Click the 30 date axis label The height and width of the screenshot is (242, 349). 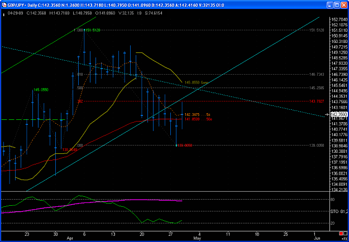click(x=55, y=234)
